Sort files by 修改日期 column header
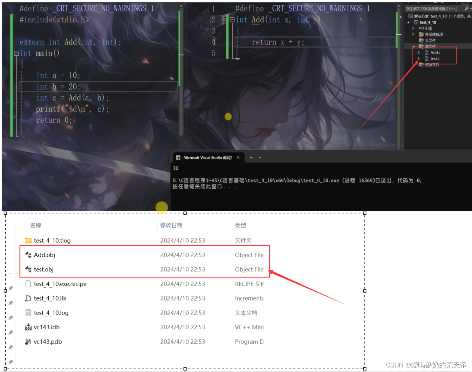The height and width of the screenshot is (372, 472). pyautogui.click(x=171, y=225)
